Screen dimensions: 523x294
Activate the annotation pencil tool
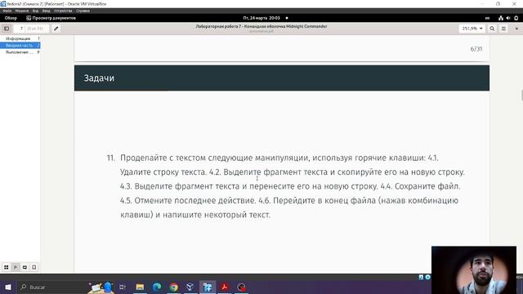pyautogui.click(x=56, y=29)
